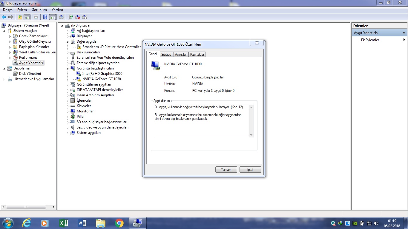Image resolution: width=408 pixels, height=229 pixels.
Task: Click the blue Help question mark icon
Action: [x=45, y=17]
